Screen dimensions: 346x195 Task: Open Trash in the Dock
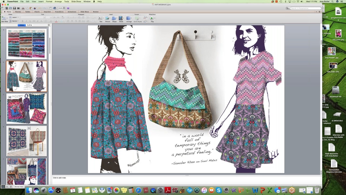317,190
